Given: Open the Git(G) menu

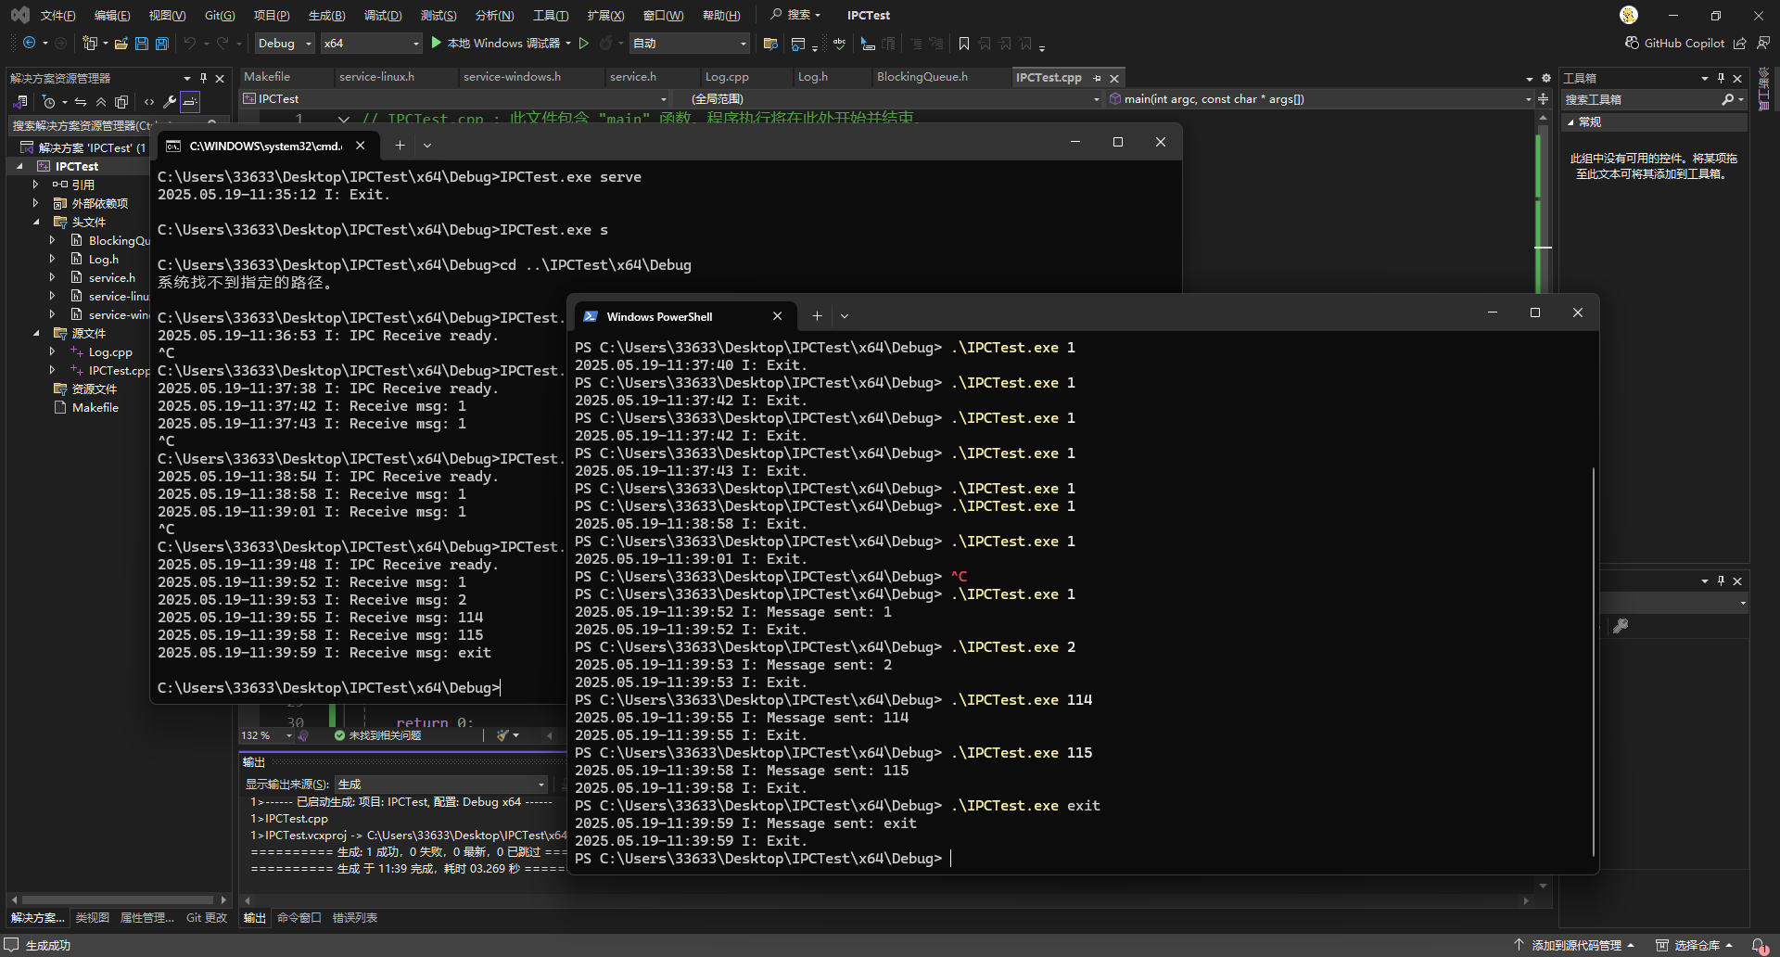Looking at the screenshot, I should tap(220, 15).
